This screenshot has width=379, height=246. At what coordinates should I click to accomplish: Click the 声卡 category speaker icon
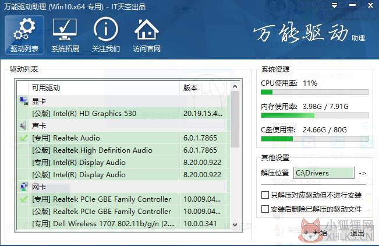point(23,125)
